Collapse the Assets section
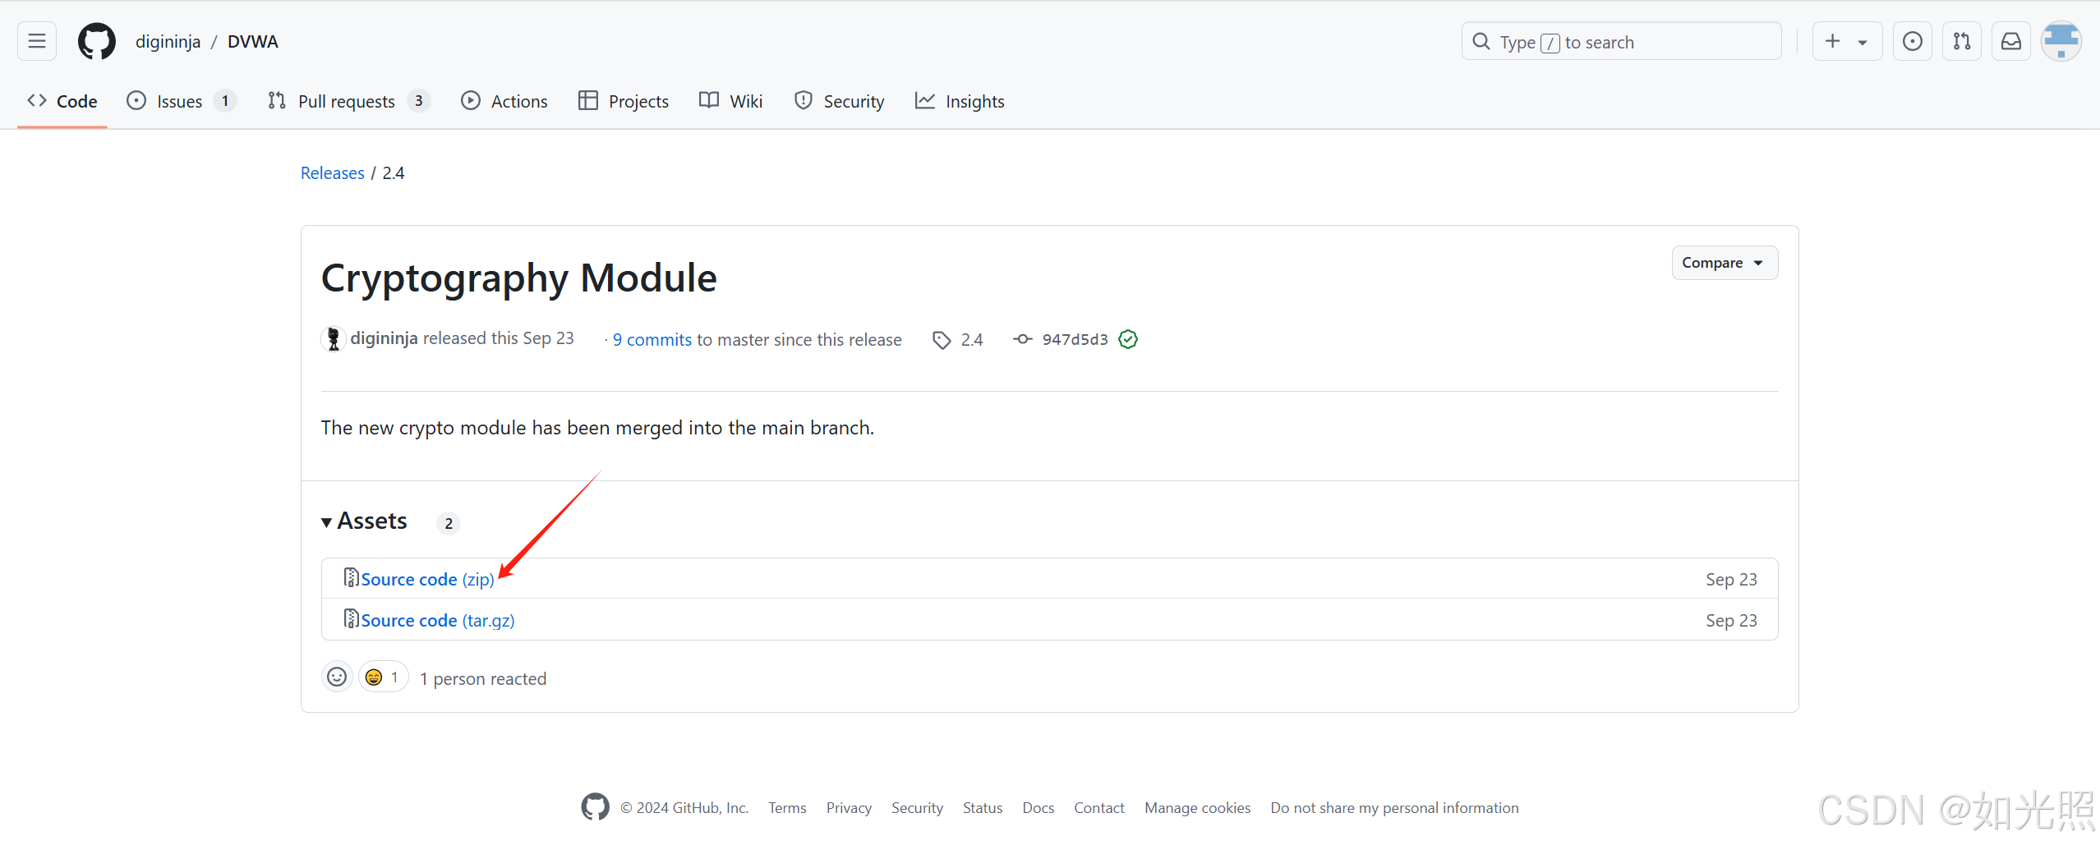This screenshot has width=2100, height=845. click(x=364, y=521)
